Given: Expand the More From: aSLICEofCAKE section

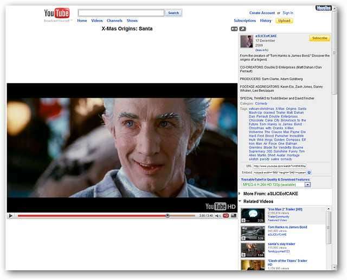Looking at the screenshot, I should click(240, 193).
